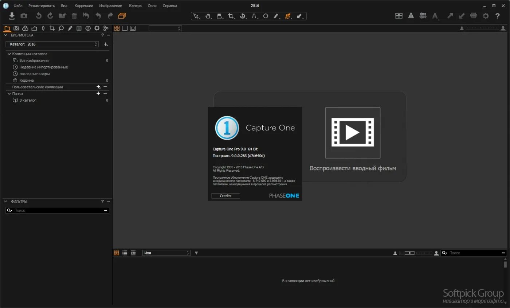Select Корзина in the library
The height and width of the screenshot is (308, 510).
pyautogui.click(x=27, y=80)
